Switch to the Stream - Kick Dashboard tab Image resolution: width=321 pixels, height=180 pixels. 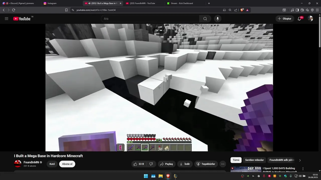185,3
